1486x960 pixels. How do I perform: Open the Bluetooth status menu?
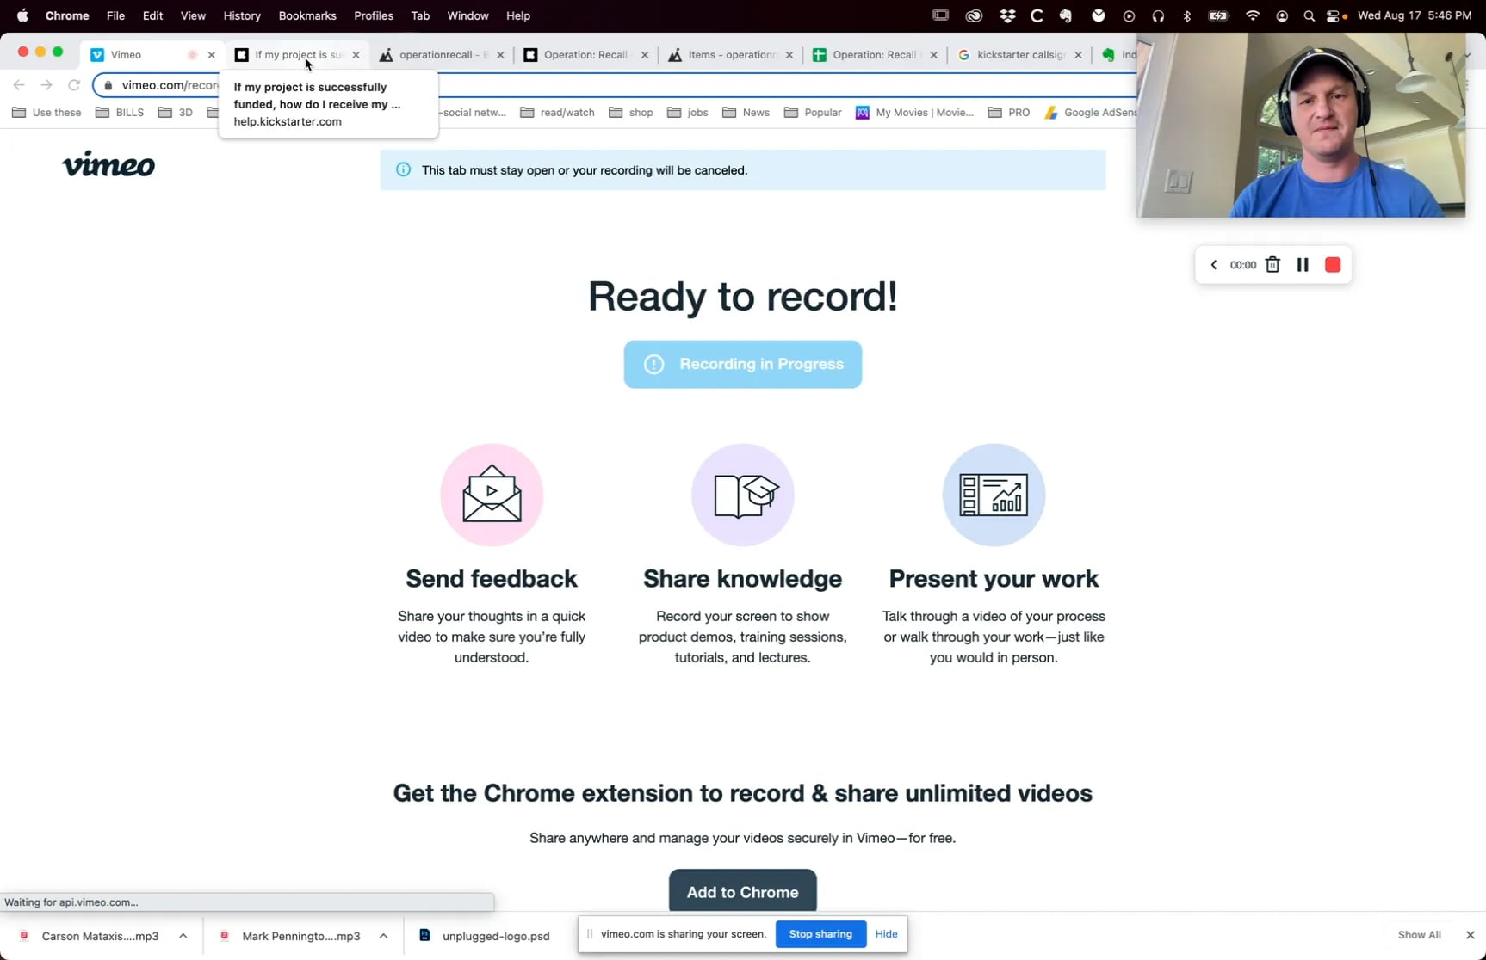tap(1187, 15)
